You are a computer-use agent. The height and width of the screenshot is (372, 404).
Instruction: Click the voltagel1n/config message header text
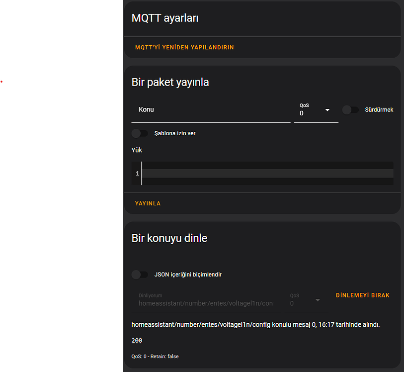pos(255,324)
